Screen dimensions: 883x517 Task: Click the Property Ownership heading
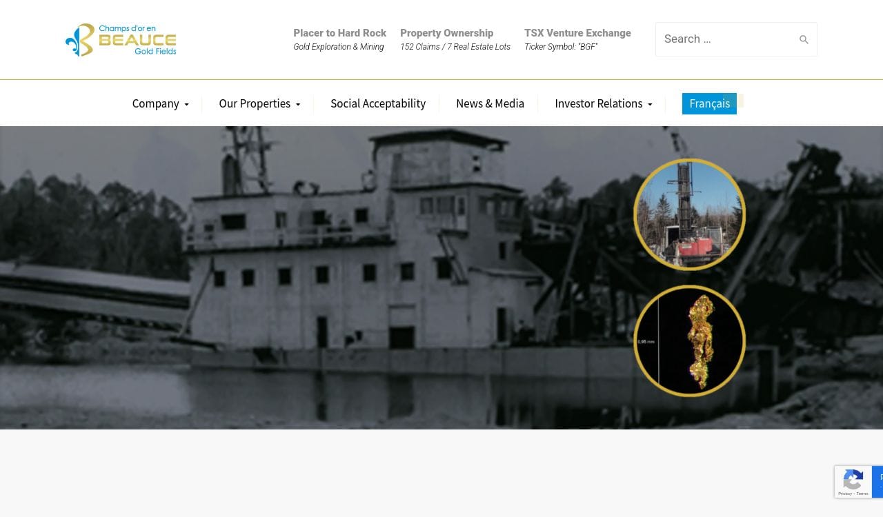[x=446, y=33]
